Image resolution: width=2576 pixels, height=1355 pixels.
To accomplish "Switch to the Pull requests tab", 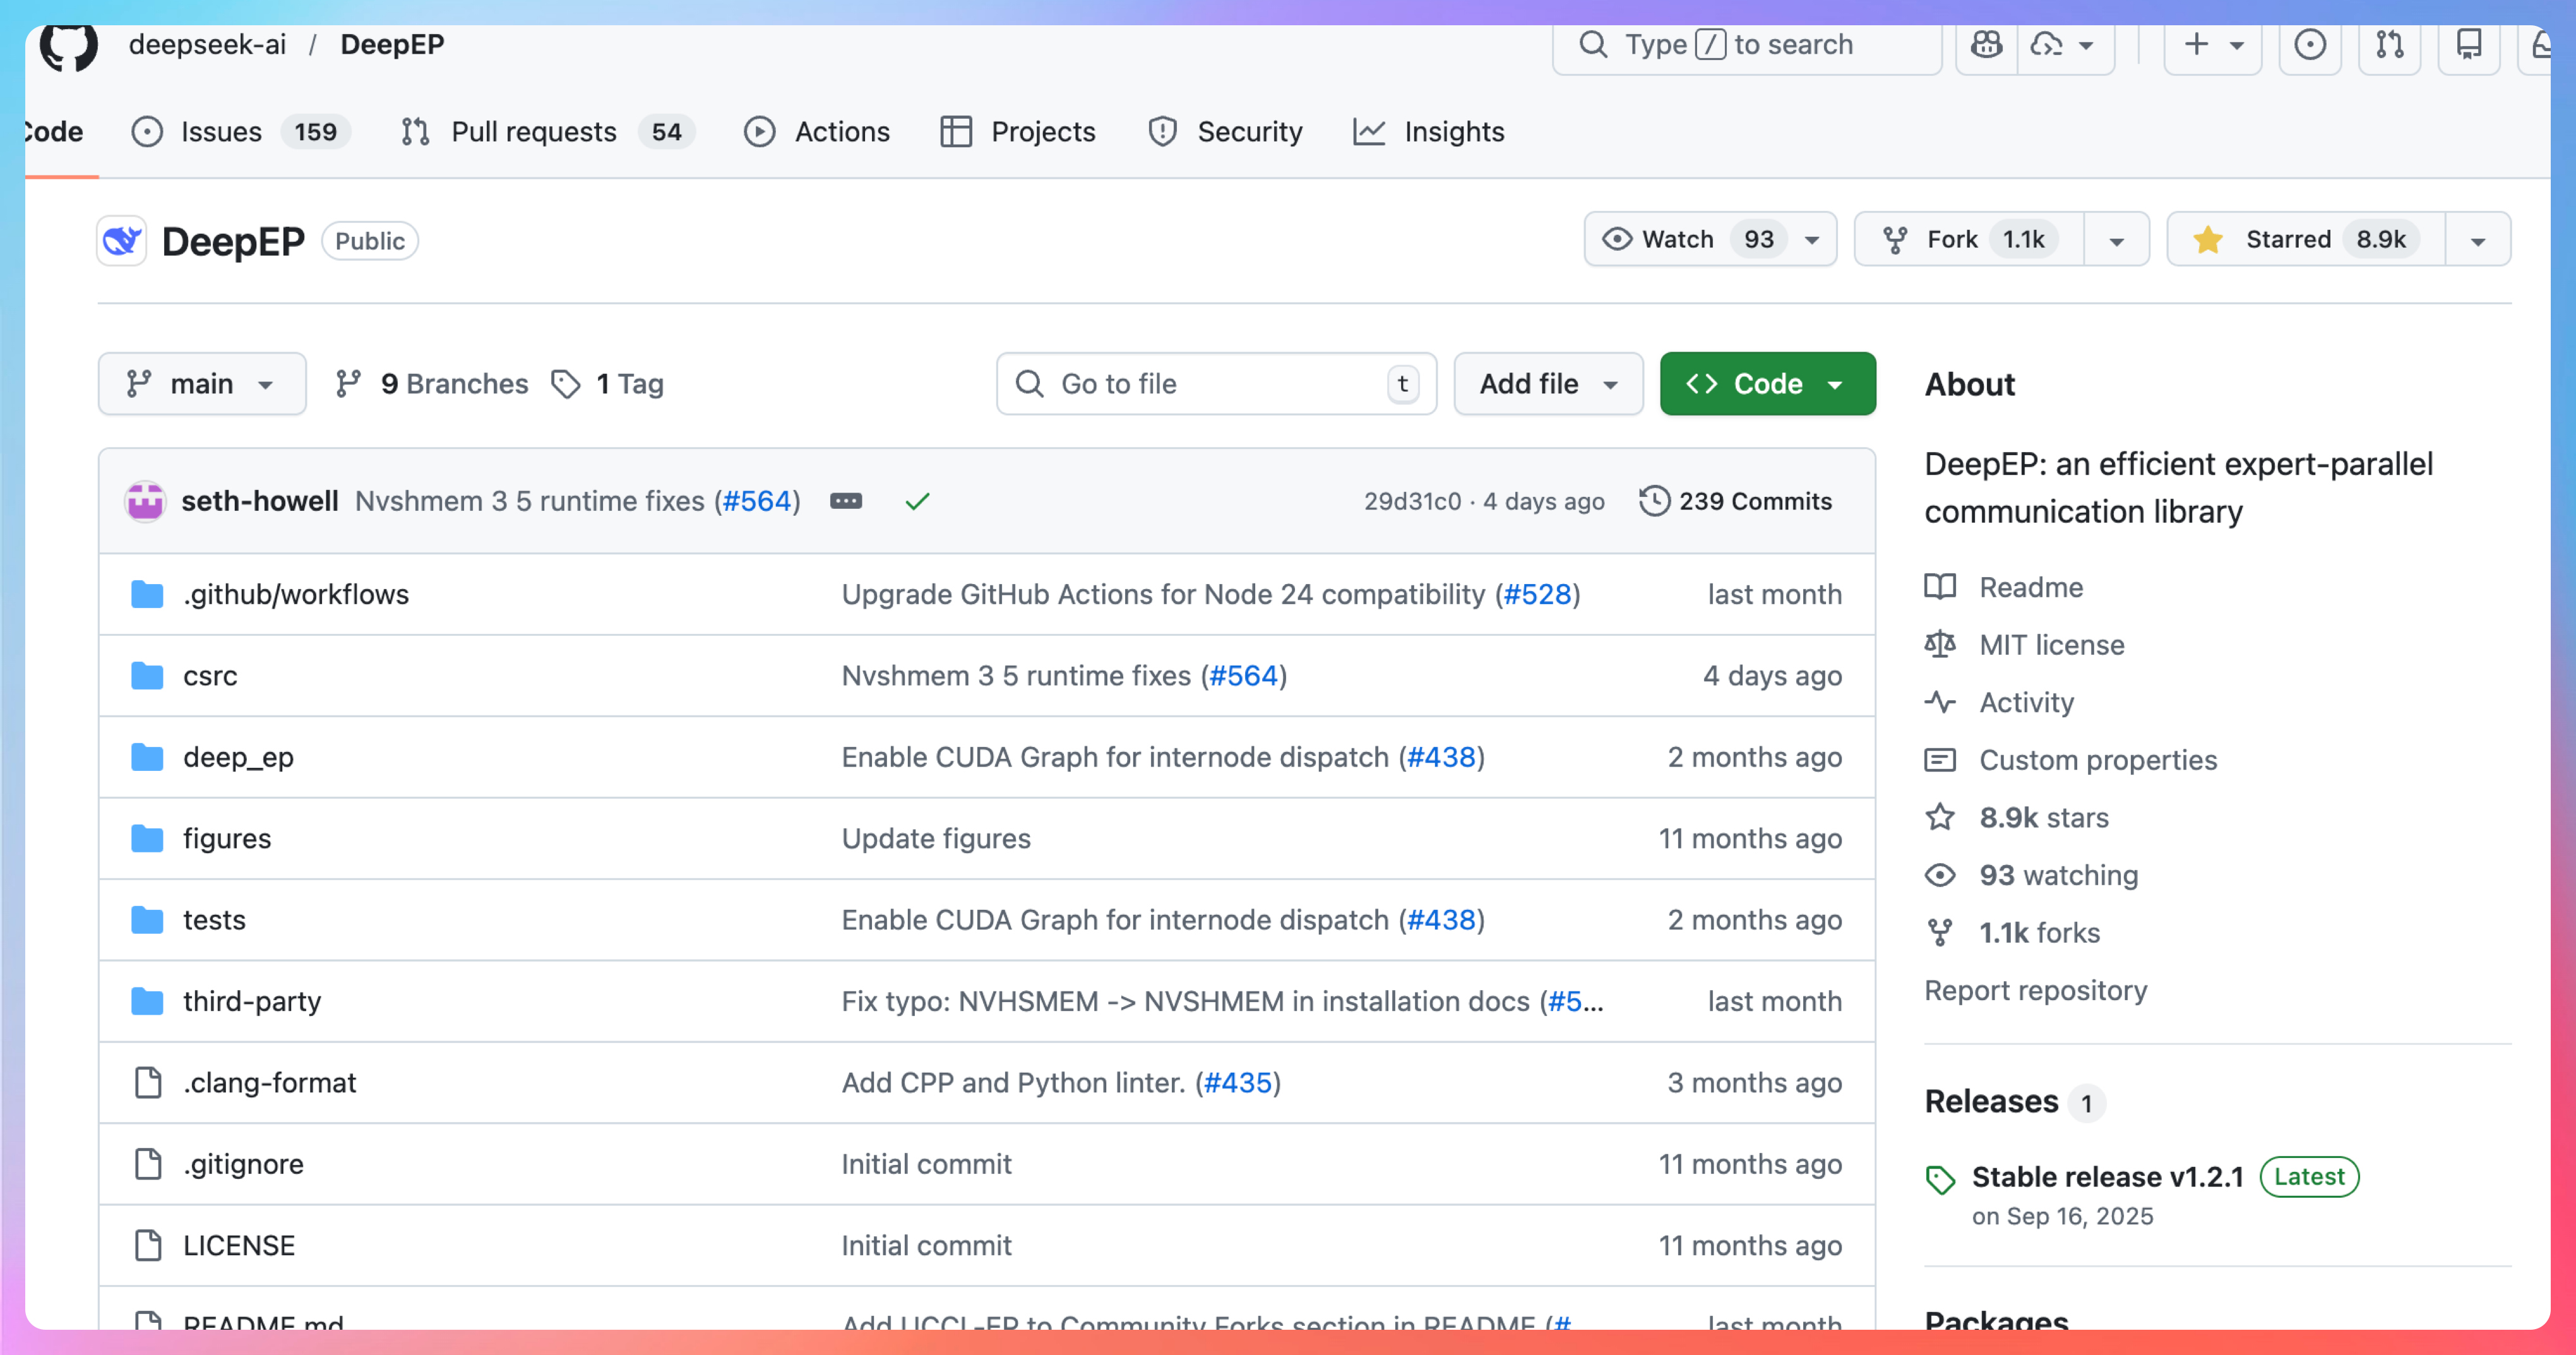I will point(533,132).
